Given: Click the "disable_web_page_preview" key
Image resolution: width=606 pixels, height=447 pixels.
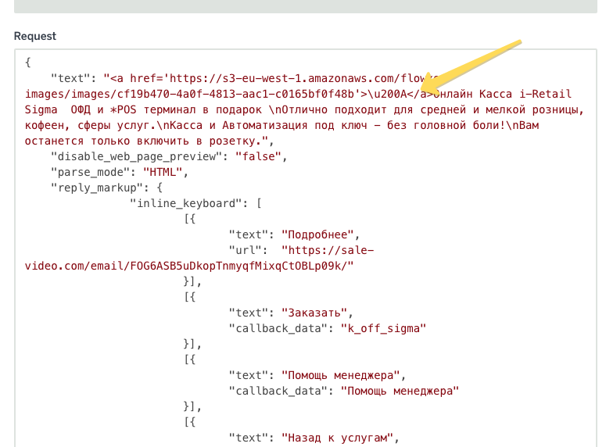Looking at the screenshot, I should [138, 156].
